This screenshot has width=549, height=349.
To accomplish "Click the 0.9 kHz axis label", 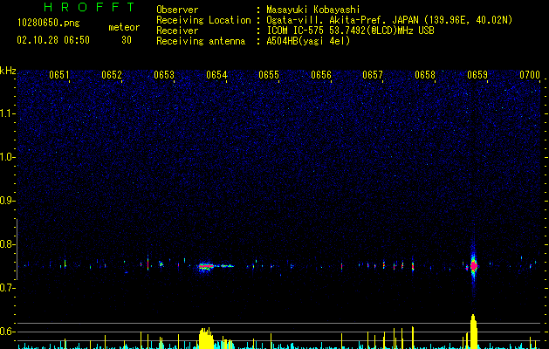I will coord(8,201).
